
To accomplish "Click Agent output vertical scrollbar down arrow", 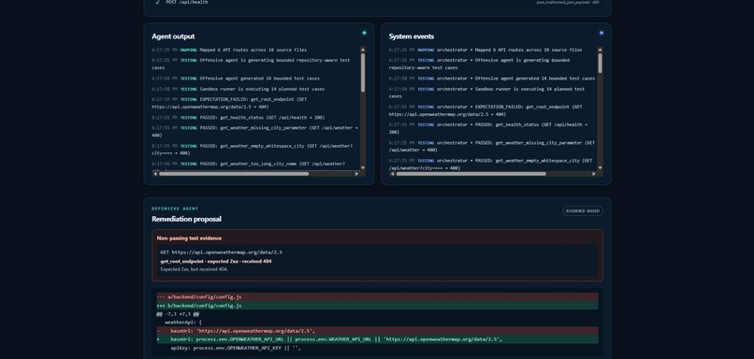I will coord(363,167).
